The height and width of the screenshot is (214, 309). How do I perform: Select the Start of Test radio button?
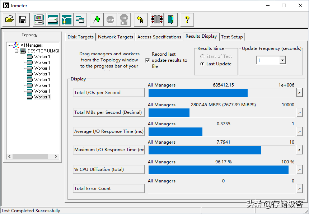coord(202,56)
